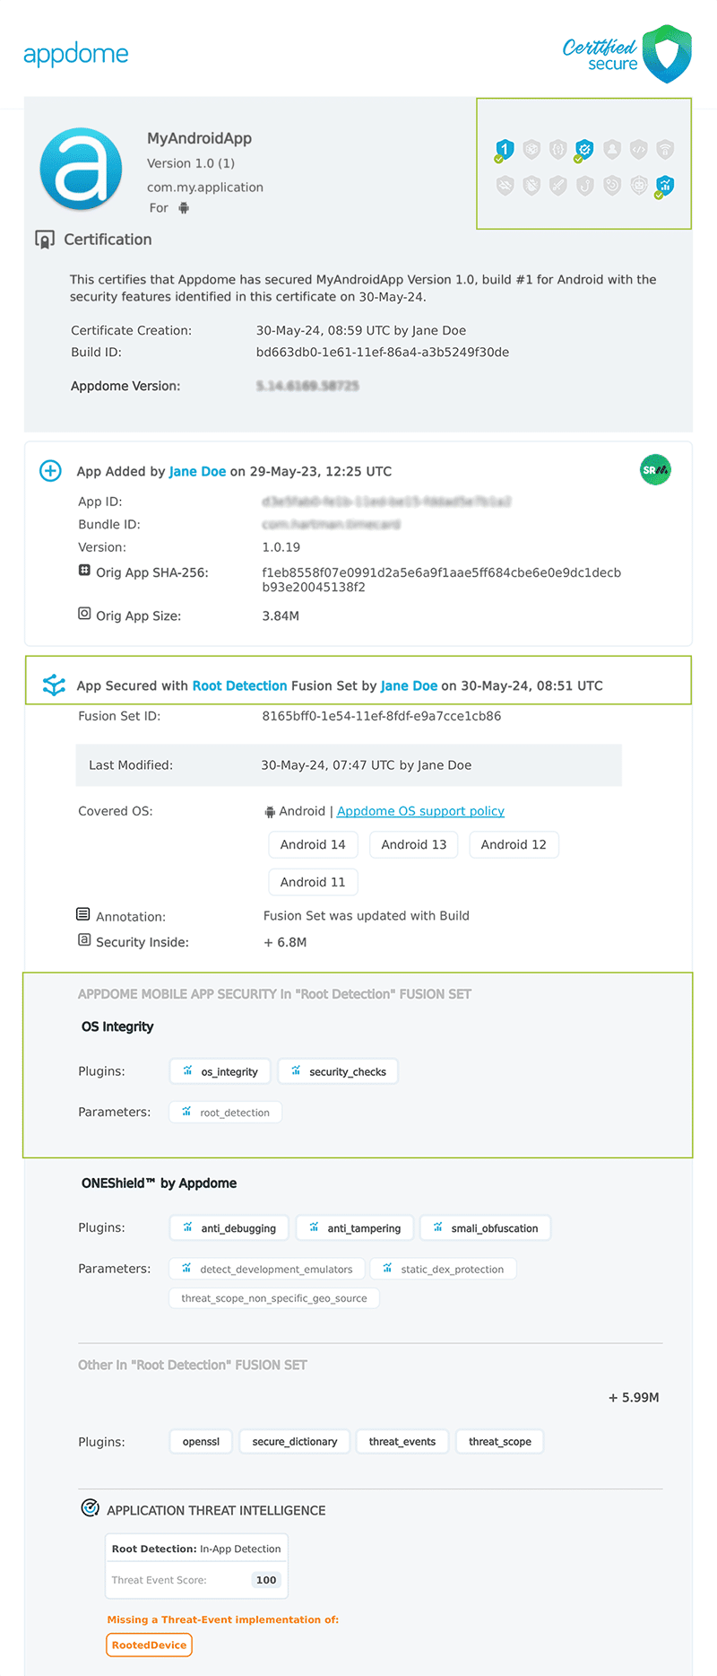
Task: Click the gear-check shield badge icon
Action: pyautogui.click(x=584, y=149)
